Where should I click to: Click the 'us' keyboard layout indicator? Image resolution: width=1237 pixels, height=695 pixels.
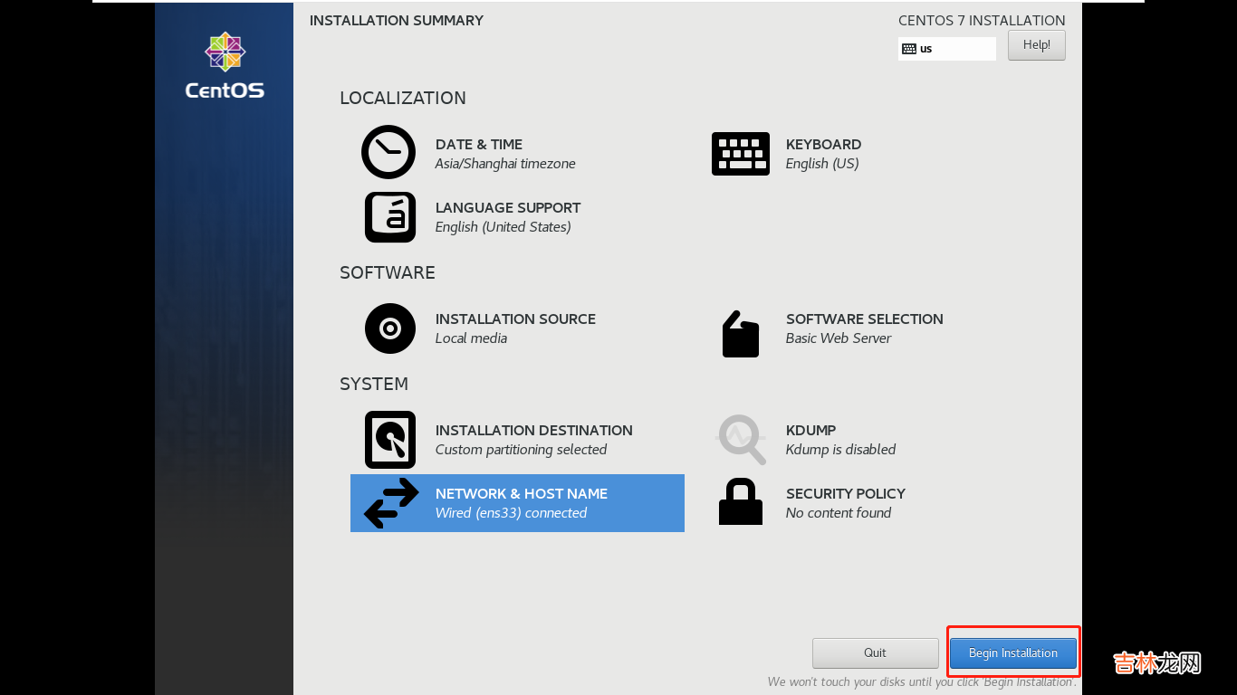(x=926, y=49)
